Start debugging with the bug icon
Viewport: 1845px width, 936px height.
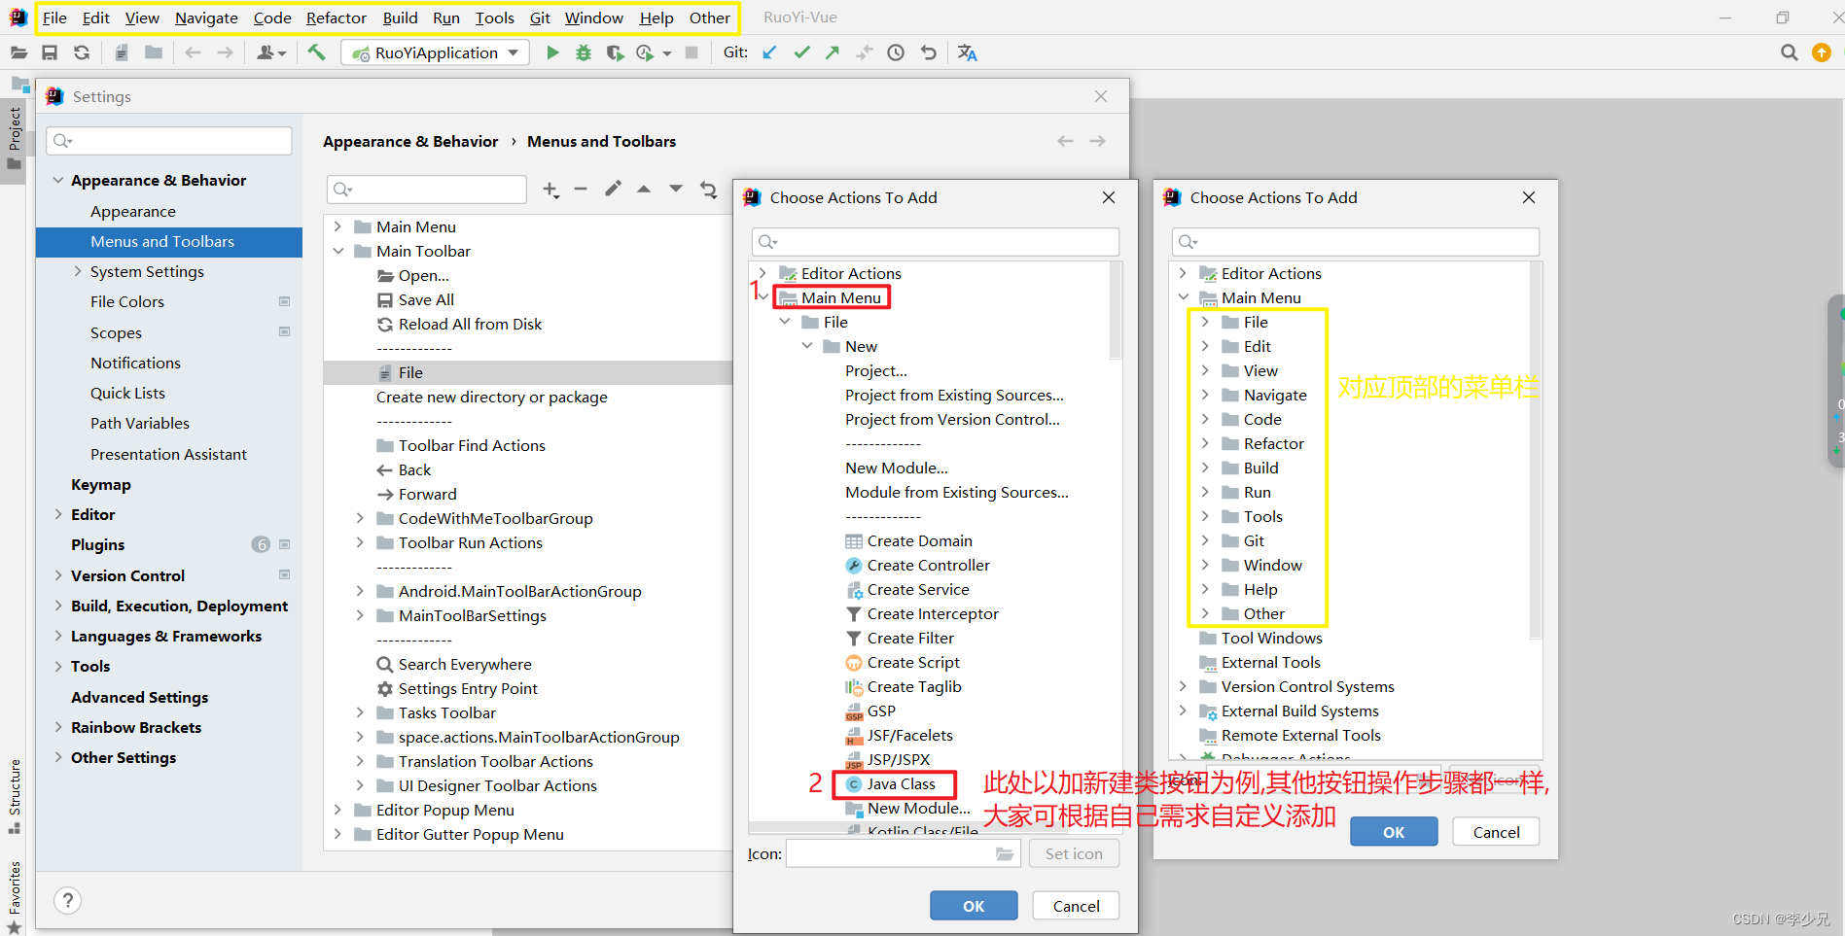[x=584, y=52]
